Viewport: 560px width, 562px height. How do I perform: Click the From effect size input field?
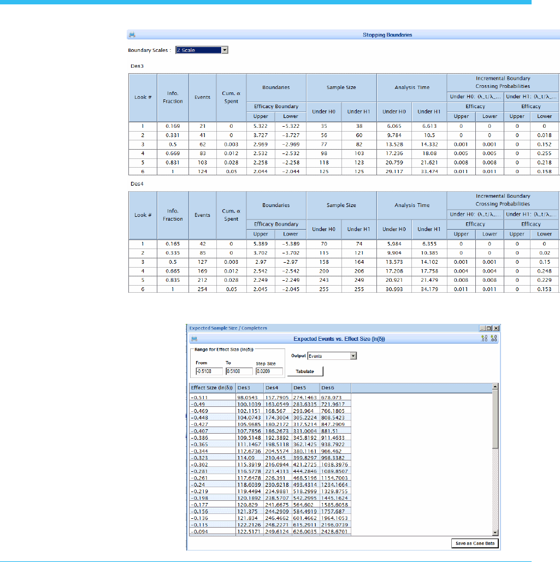pos(209,371)
